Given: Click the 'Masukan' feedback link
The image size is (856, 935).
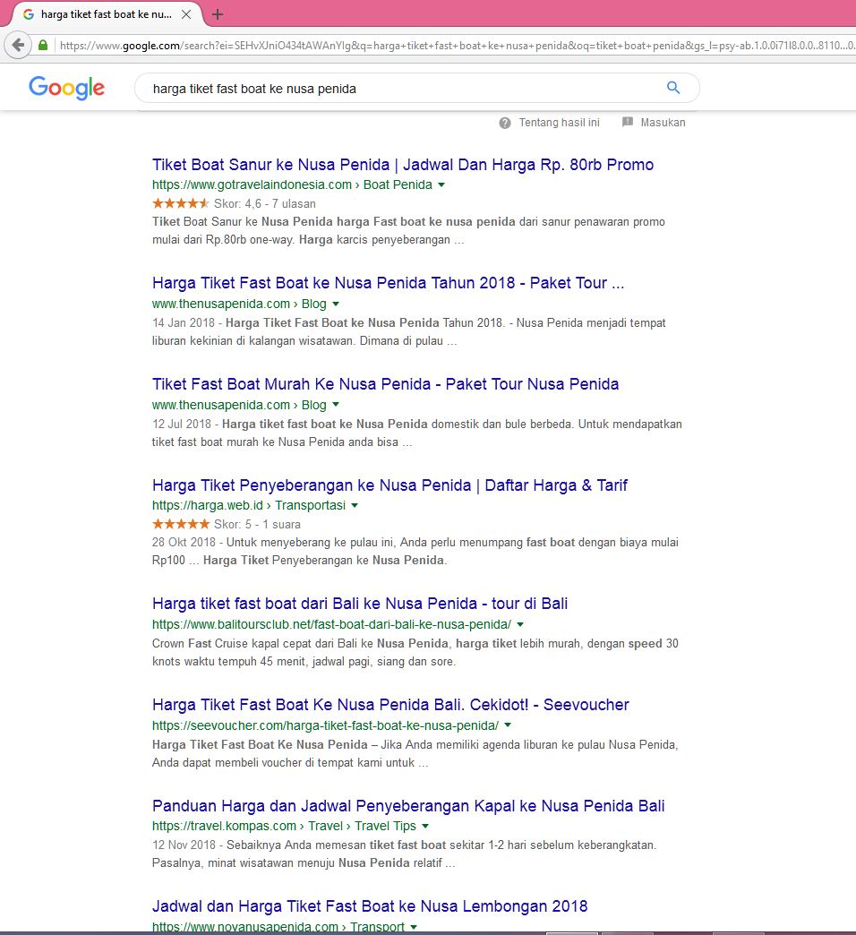Looking at the screenshot, I should tap(663, 123).
